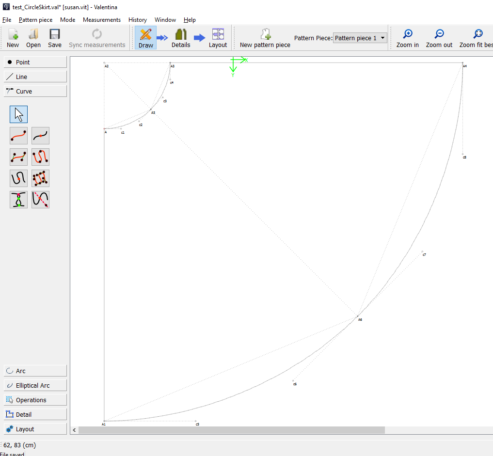The height and width of the screenshot is (456, 493).
Task: Select the simple curve tool
Action: (18, 136)
